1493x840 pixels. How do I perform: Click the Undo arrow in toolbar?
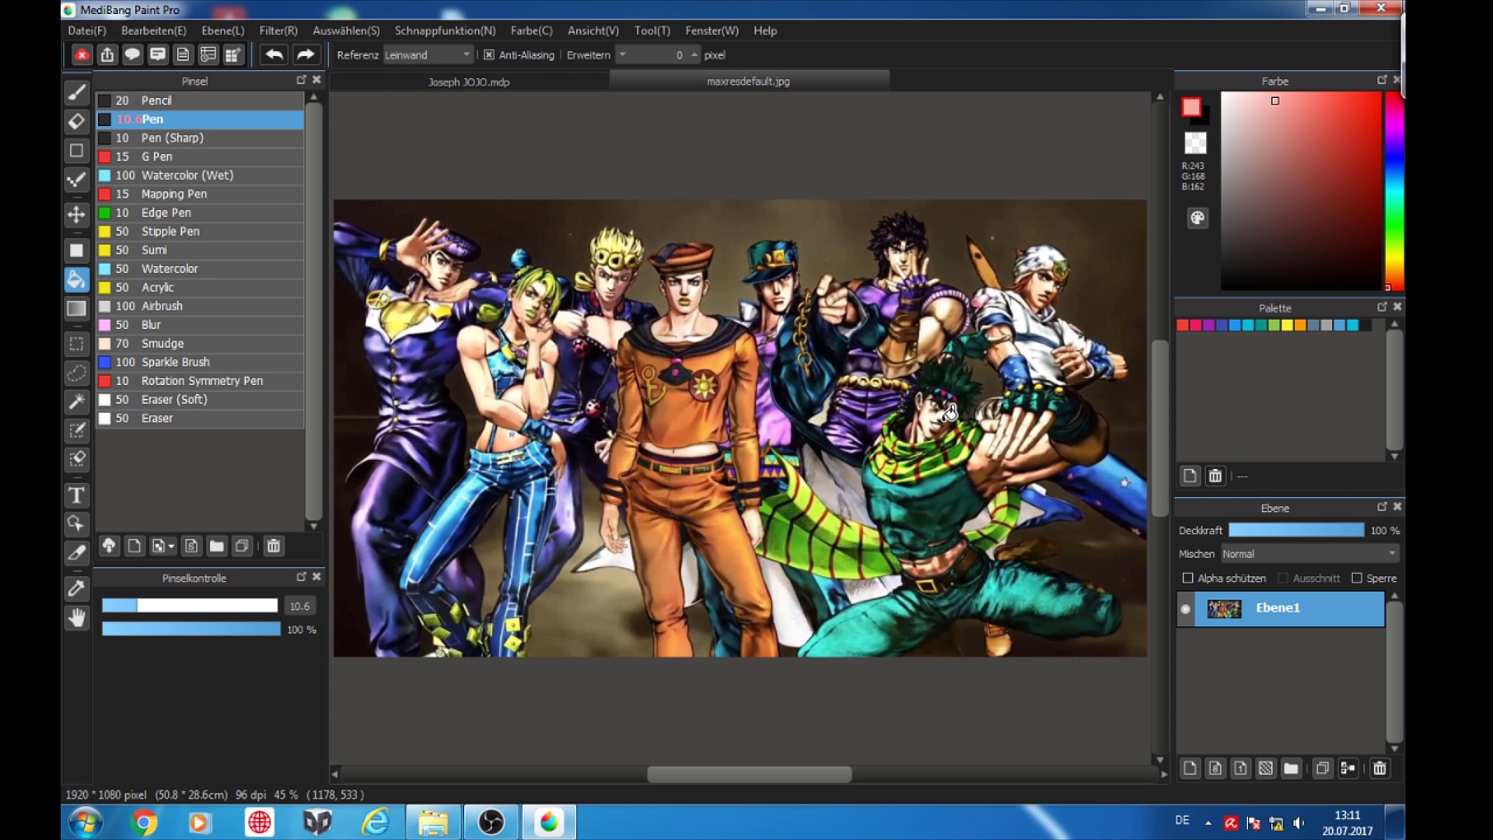(x=274, y=54)
